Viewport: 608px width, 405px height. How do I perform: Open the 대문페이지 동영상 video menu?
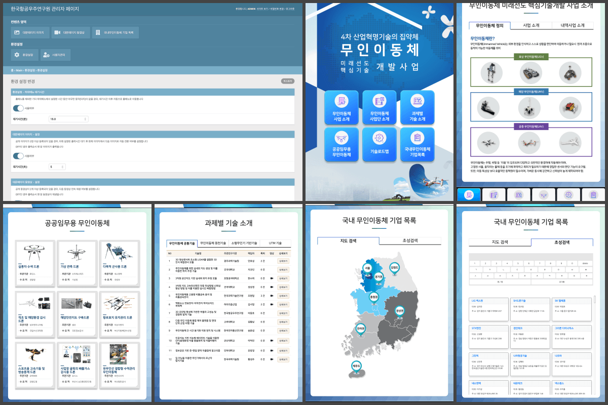(70, 32)
